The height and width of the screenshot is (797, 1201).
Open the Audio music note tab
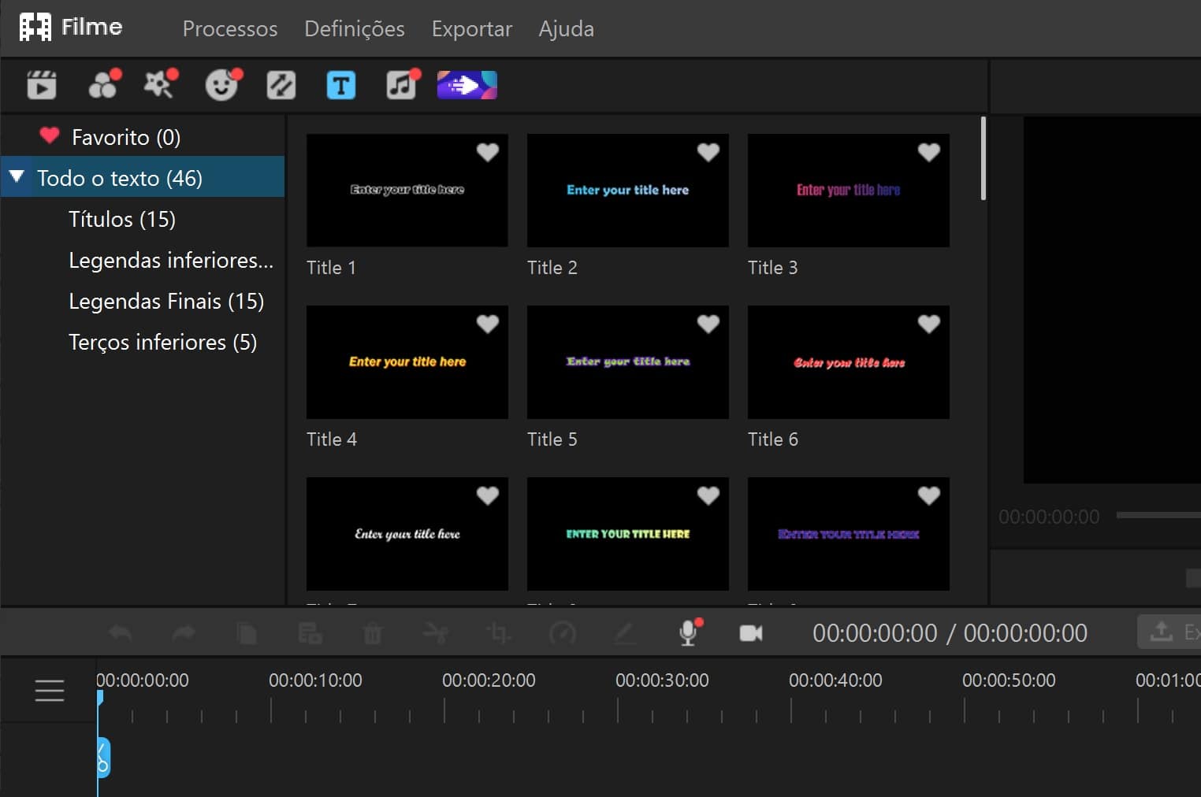pyautogui.click(x=402, y=84)
